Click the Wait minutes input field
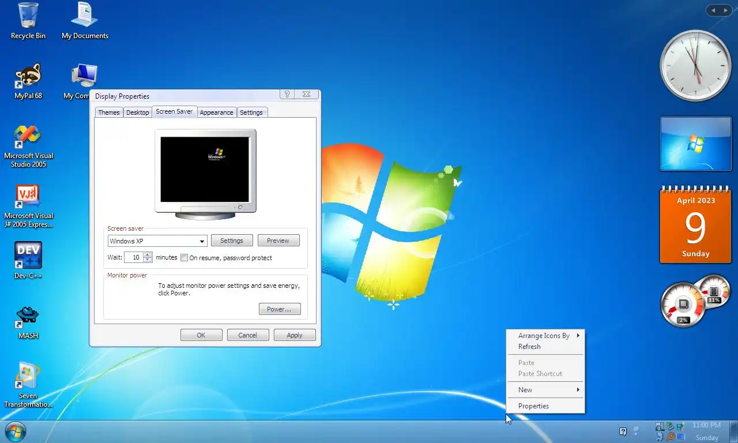This screenshot has width=738, height=443. click(134, 258)
